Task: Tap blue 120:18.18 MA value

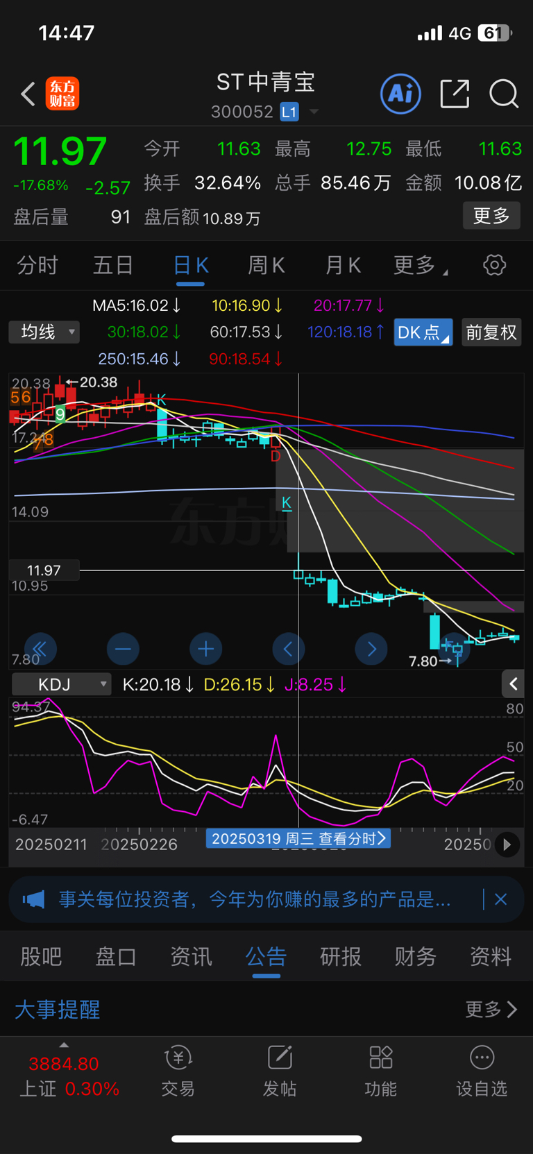Action: (346, 332)
